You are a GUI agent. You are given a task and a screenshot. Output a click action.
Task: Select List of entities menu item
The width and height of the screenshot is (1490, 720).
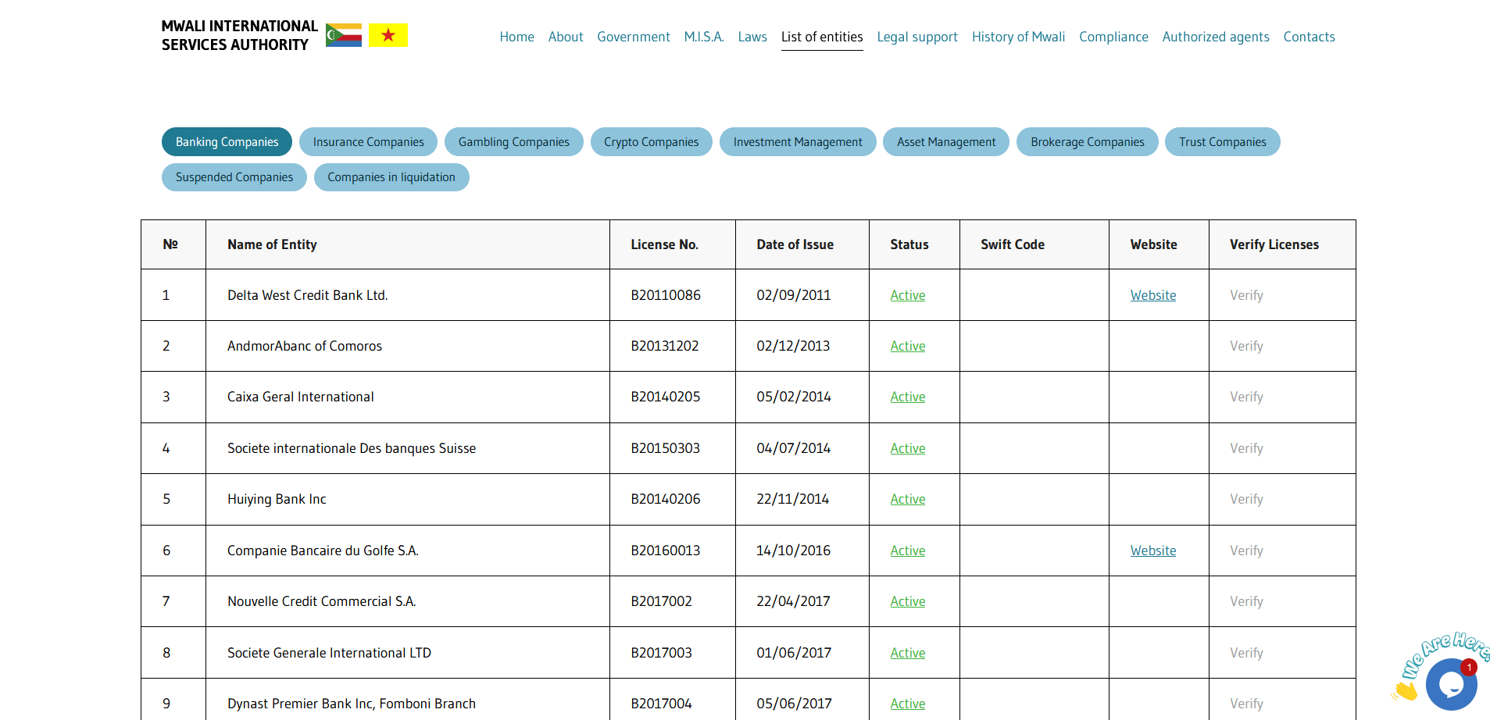pyautogui.click(x=822, y=37)
